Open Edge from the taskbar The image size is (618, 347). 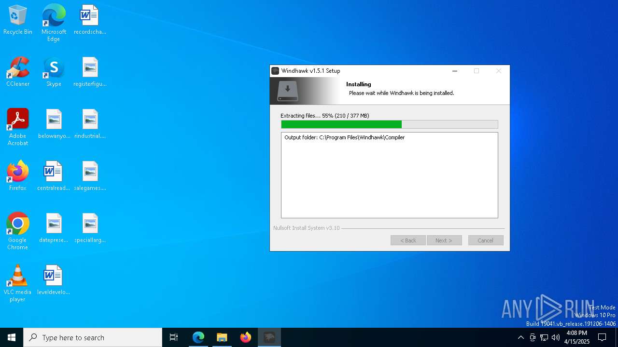198,337
